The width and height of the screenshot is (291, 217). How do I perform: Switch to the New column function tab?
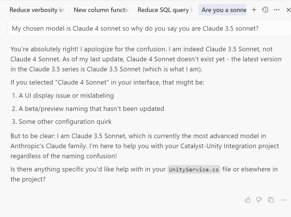coord(101,10)
